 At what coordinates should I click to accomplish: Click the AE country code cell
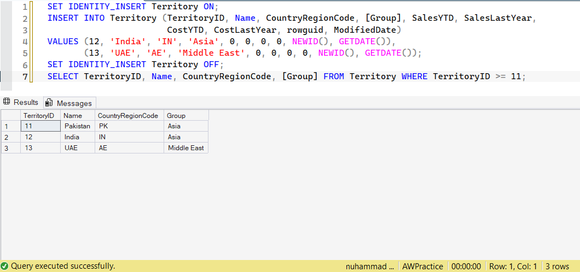click(x=130, y=148)
